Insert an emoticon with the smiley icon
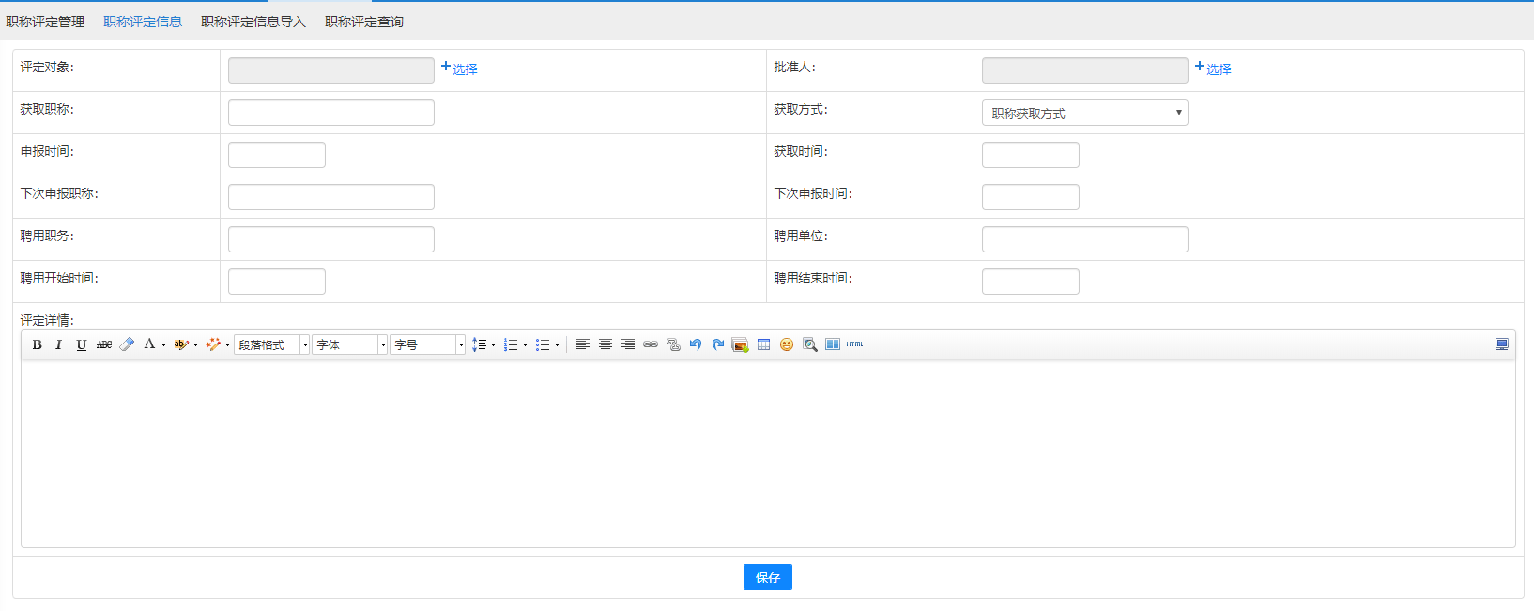 (787, 344)
